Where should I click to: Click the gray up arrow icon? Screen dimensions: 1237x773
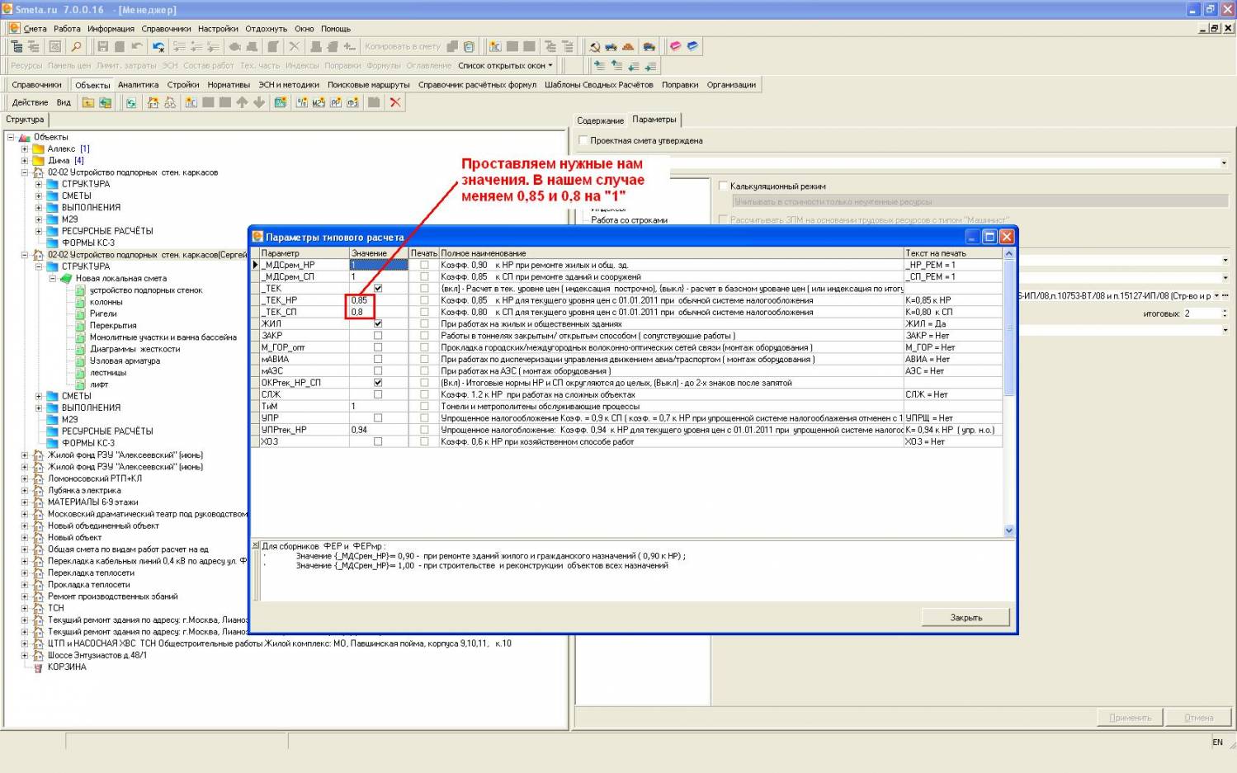[242, 102]
